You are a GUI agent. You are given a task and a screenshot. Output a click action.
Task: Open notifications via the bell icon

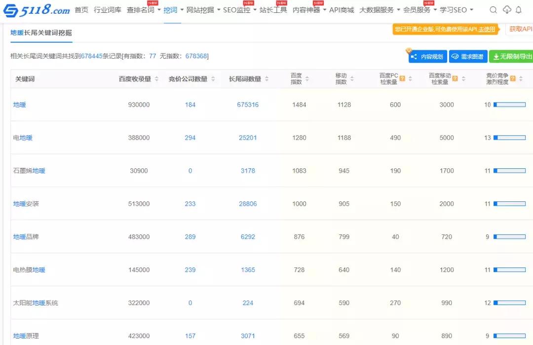click(520, 10)
